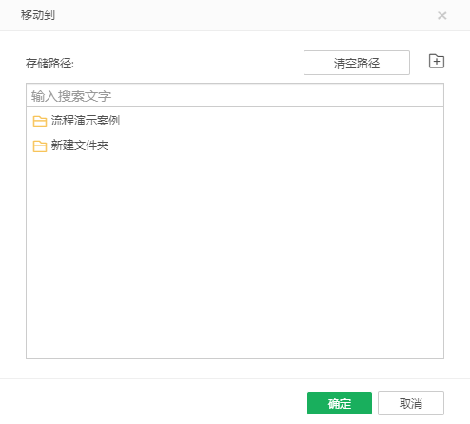Select the 流程演示案例 folder icon
This screenshot has height=424, width=470.
pyautogui.click(x=40, y=121)
